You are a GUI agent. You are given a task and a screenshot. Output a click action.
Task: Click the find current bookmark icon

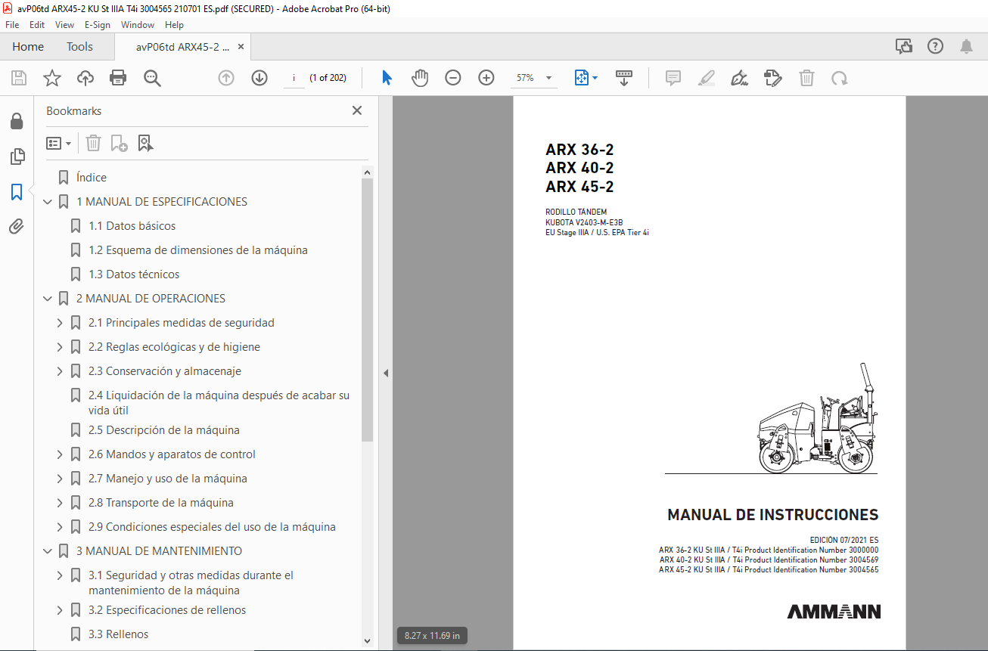tap(145, 143)
